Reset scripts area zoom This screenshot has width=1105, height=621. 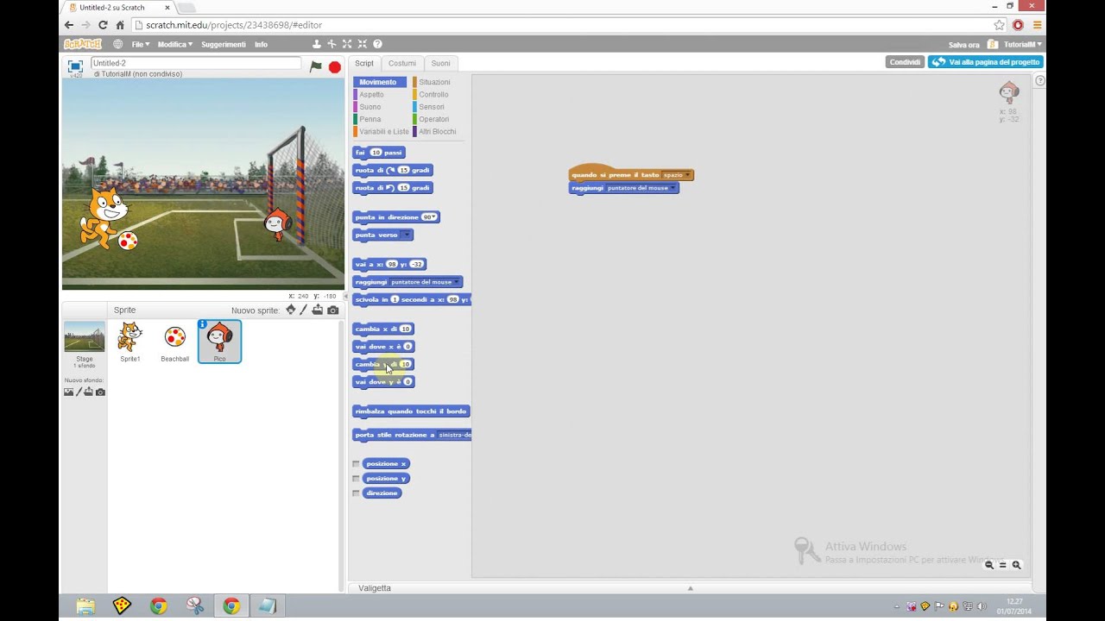coord(1002,565)
